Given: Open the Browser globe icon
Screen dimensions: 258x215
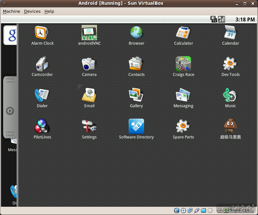Looking at the screenshot, I should click(136, 32).
